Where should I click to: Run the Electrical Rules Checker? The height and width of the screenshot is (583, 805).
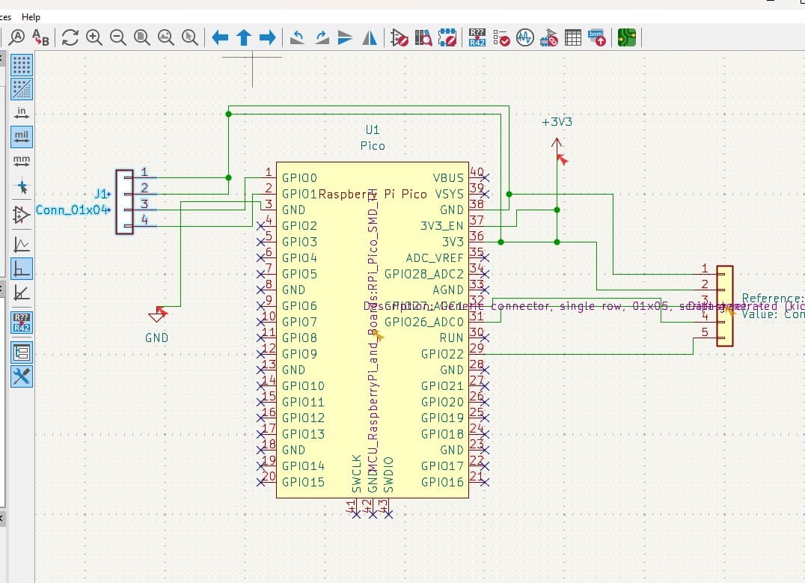click(x=501, y=37)
